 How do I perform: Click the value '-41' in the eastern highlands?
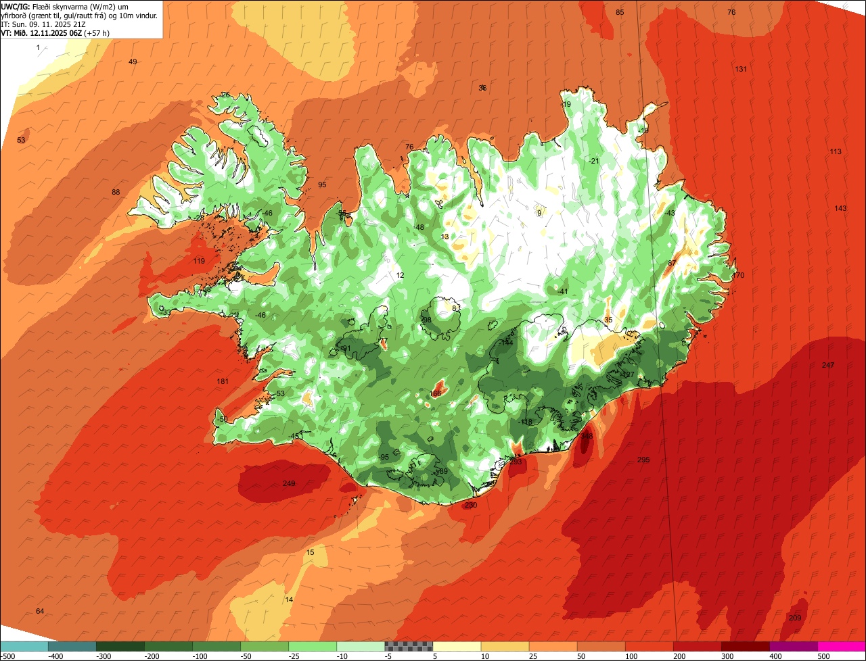click(562, 292)
